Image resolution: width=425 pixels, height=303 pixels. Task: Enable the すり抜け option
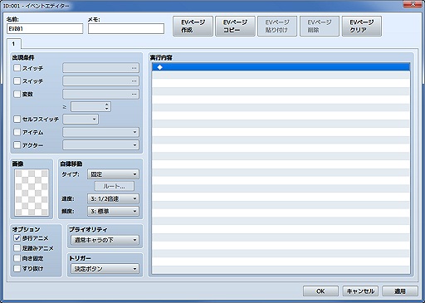coord(17,268)
